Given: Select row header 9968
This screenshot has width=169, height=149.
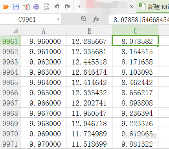Looking at the screenshot, I should coord(10,113).
